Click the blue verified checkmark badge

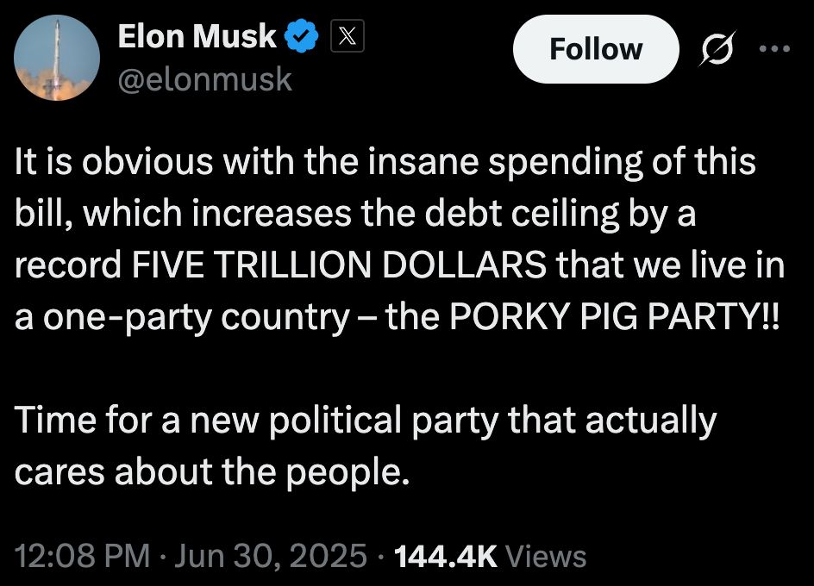point(301,36)
